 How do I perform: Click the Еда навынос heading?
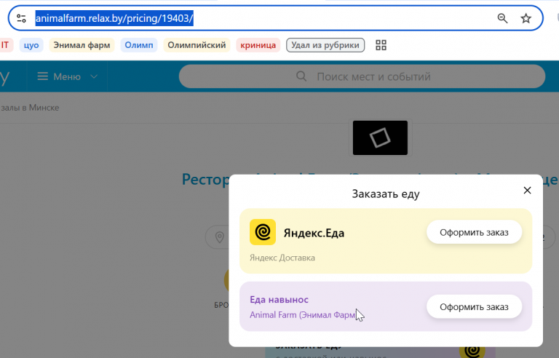[x=279, y=300]
